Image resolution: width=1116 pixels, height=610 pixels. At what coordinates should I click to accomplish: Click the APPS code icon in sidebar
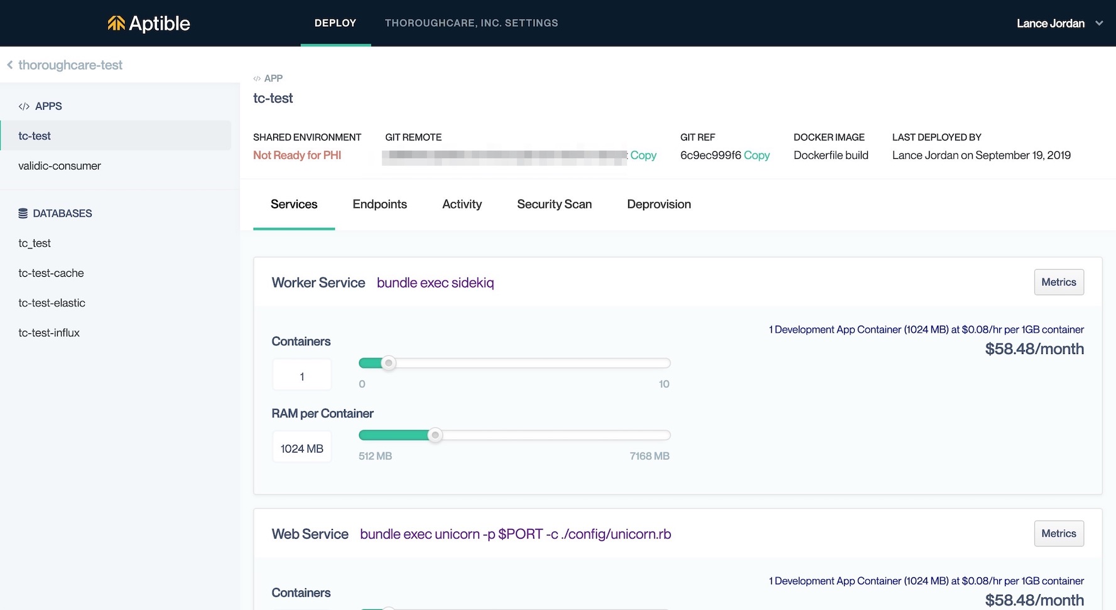24,106
